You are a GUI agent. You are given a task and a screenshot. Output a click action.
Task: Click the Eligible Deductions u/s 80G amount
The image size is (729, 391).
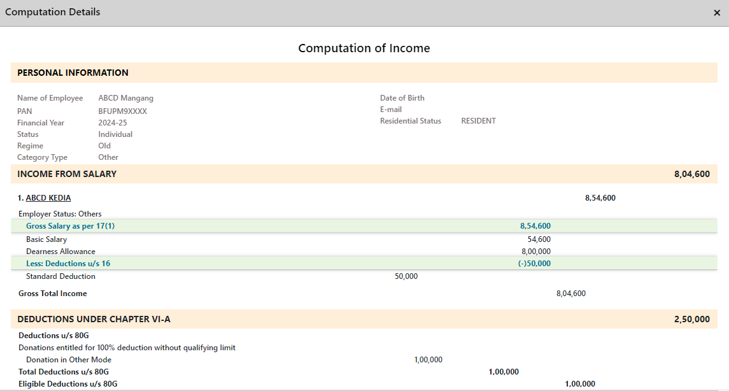(580, 384)
